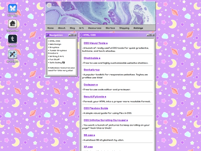Open the Blog menu item
The width and height of the screenshot is (201, 151).
(72, 28)
